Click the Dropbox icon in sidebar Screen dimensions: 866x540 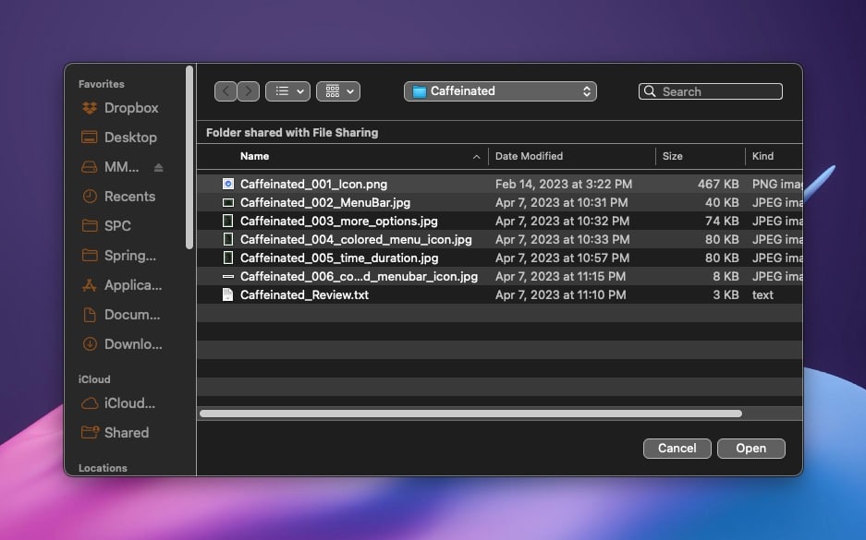[x=90, y=108]
